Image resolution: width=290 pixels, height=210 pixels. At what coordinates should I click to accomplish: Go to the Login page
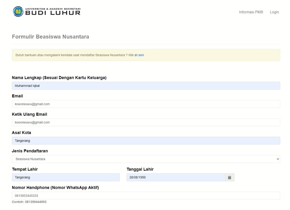point(274,12)
